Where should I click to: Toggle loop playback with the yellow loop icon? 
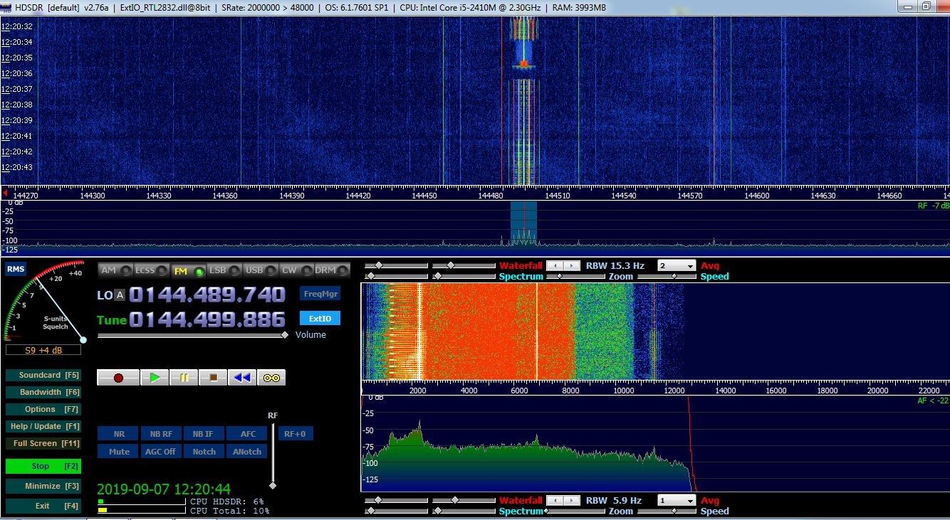coord(271,378)
